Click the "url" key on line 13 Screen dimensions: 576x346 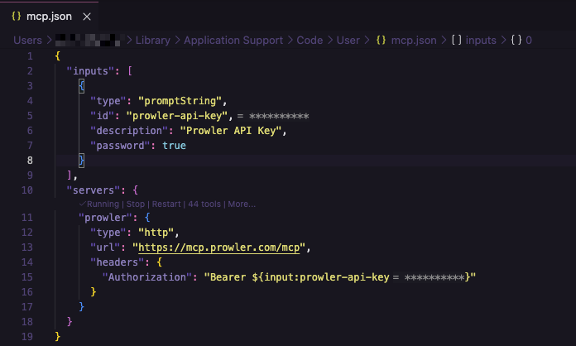pyautogui.click(x=105, y=247)
